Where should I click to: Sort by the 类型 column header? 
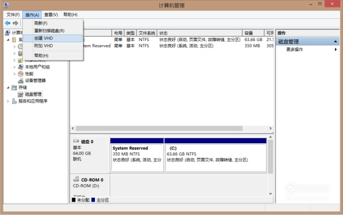coord(130,33)
